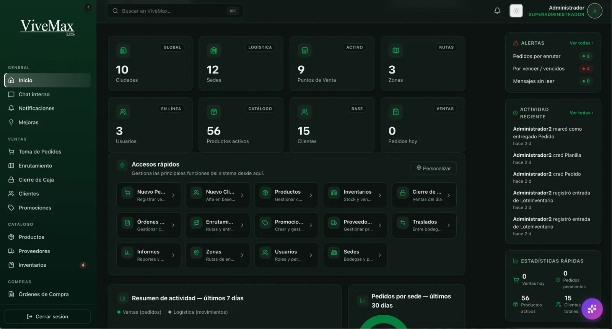Viewport: 612px width, 329px height.
Task: Open the Administrador profile avatar
Action: [595, 11]
